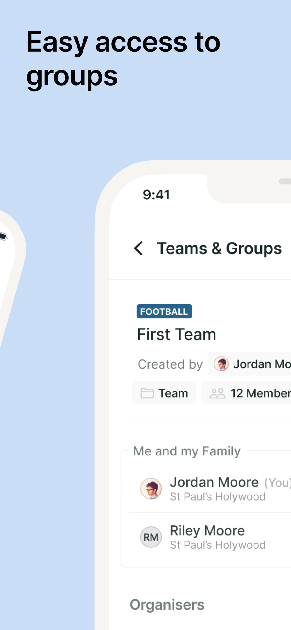
Task: Click the battery icon on the left phone
Action: click(3, 236)
